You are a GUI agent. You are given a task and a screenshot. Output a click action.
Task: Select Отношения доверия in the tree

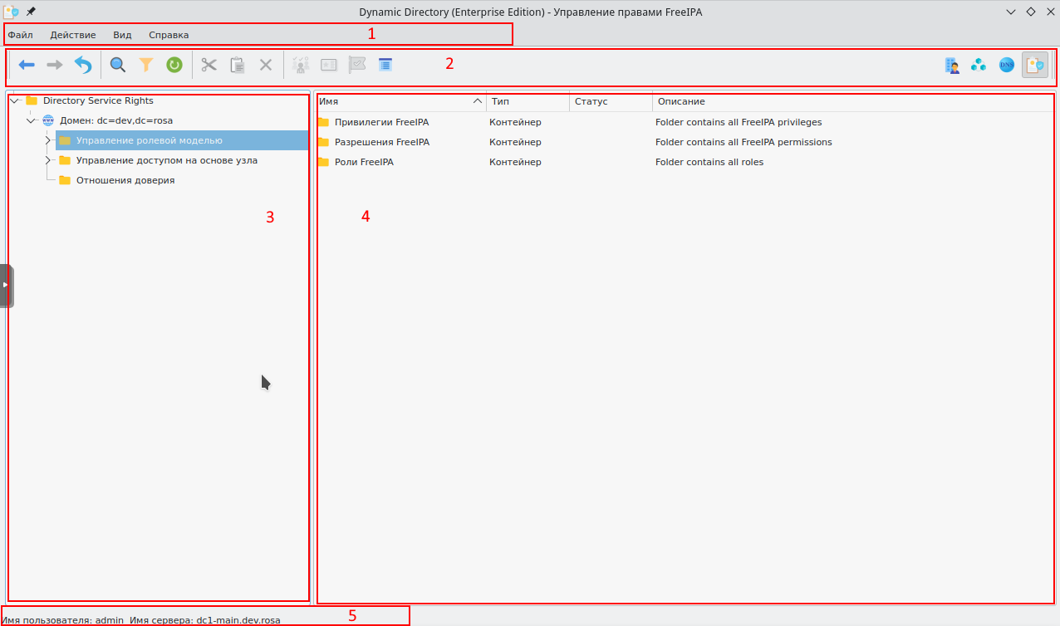click(x=125, y=180)
